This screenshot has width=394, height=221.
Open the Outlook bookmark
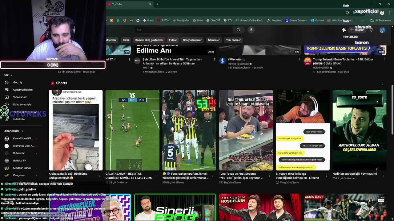317,21
